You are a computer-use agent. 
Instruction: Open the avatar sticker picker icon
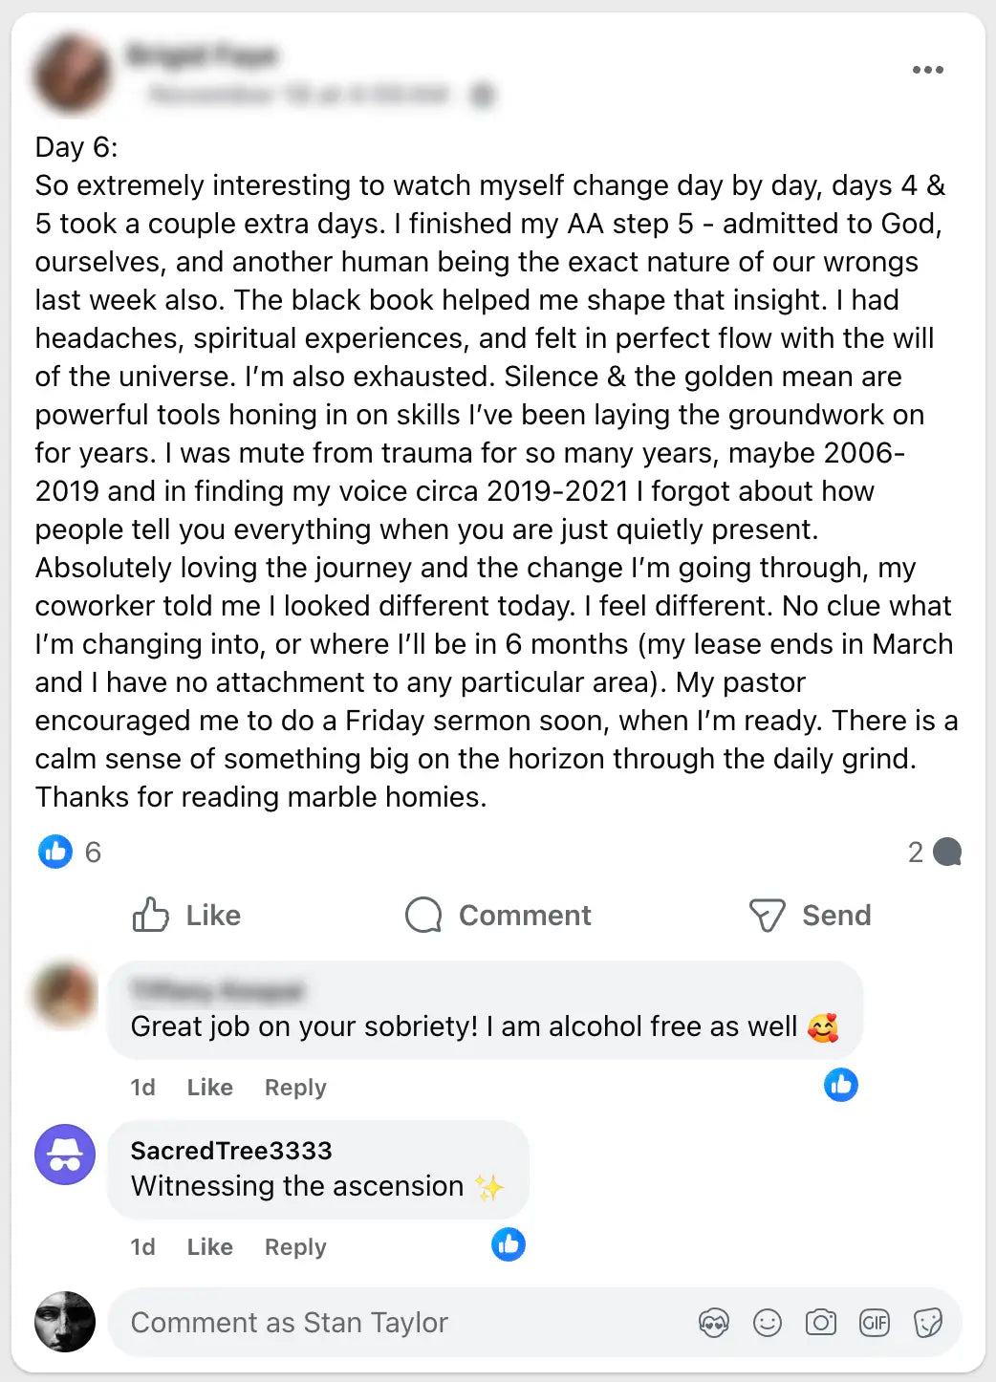click(x=714, y=1323)
